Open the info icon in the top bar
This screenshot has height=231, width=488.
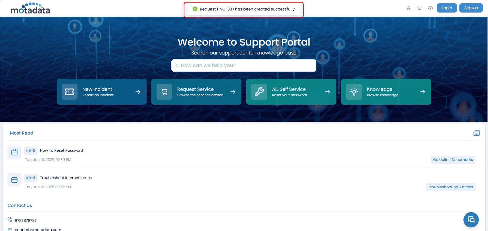pyautogui.click(x=430, y=8)
